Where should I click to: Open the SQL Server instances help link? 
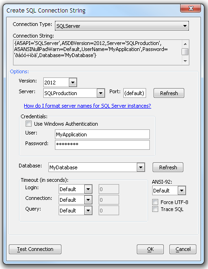click(87, 106)
